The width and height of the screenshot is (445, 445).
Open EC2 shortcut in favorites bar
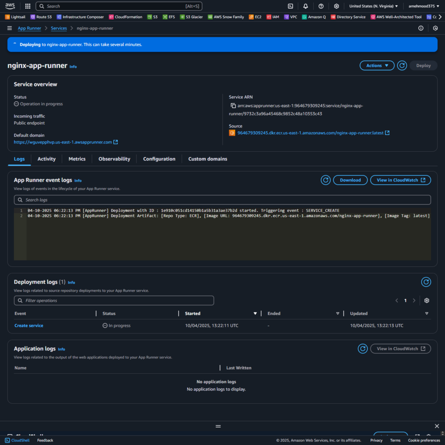coord(255,17)
